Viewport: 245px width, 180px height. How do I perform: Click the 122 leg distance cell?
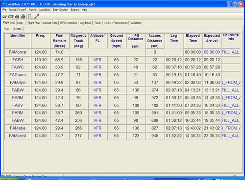pos(136,135)
